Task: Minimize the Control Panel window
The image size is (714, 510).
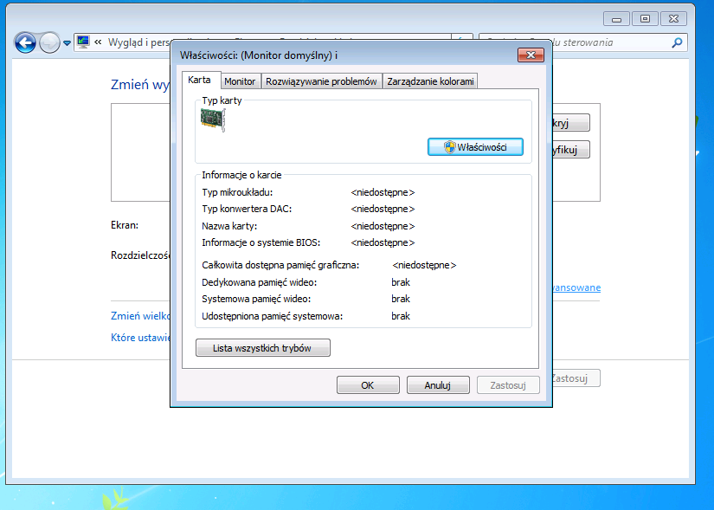Action: tap(616, 18)
